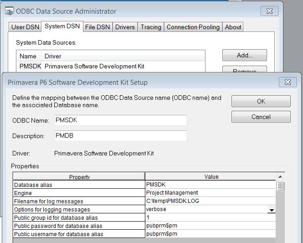Close the ODBC Data Source Administrator window

click(269, 11)
